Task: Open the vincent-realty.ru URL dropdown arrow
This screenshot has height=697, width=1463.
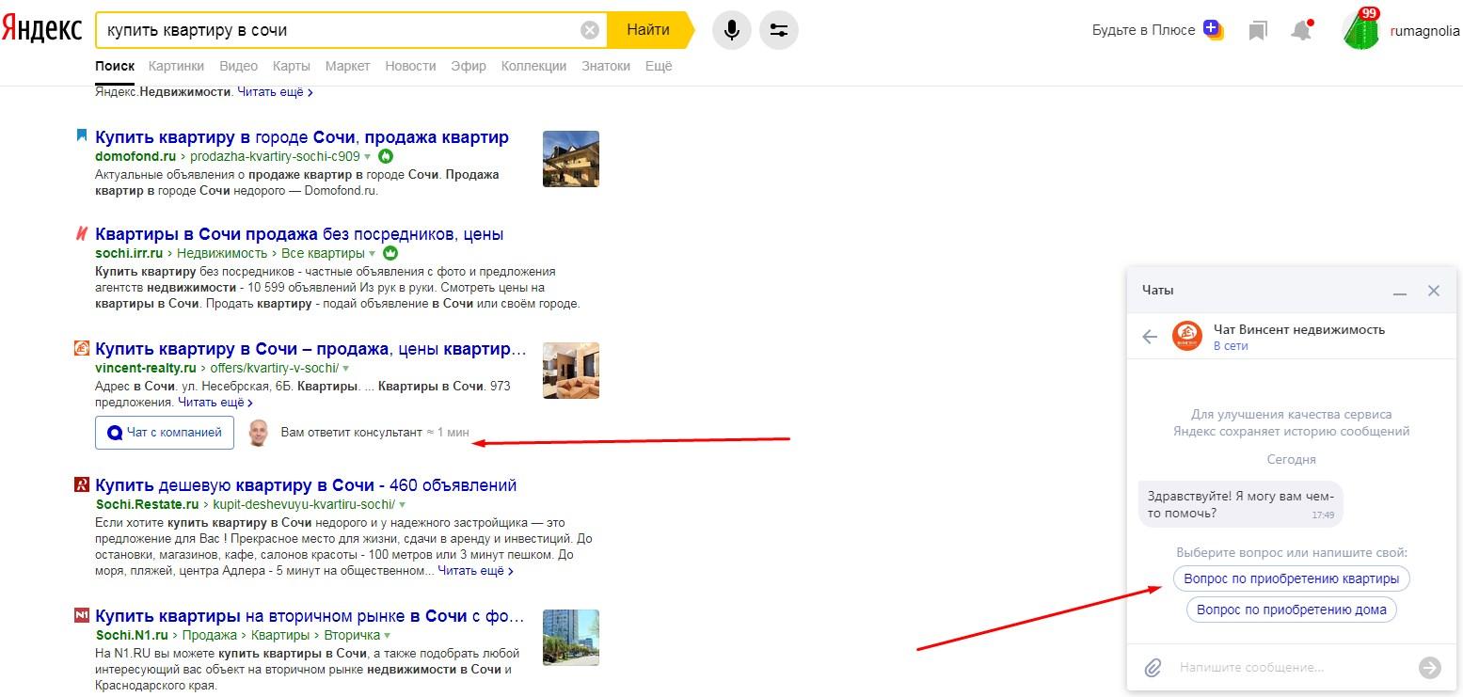Action: click(346, 369)
